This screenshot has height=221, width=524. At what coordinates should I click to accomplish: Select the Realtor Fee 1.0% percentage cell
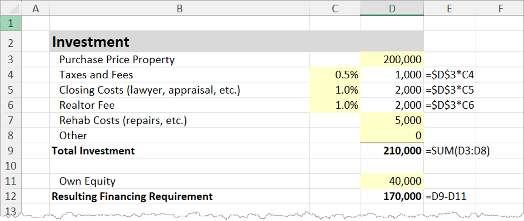(x=335, y=105)
